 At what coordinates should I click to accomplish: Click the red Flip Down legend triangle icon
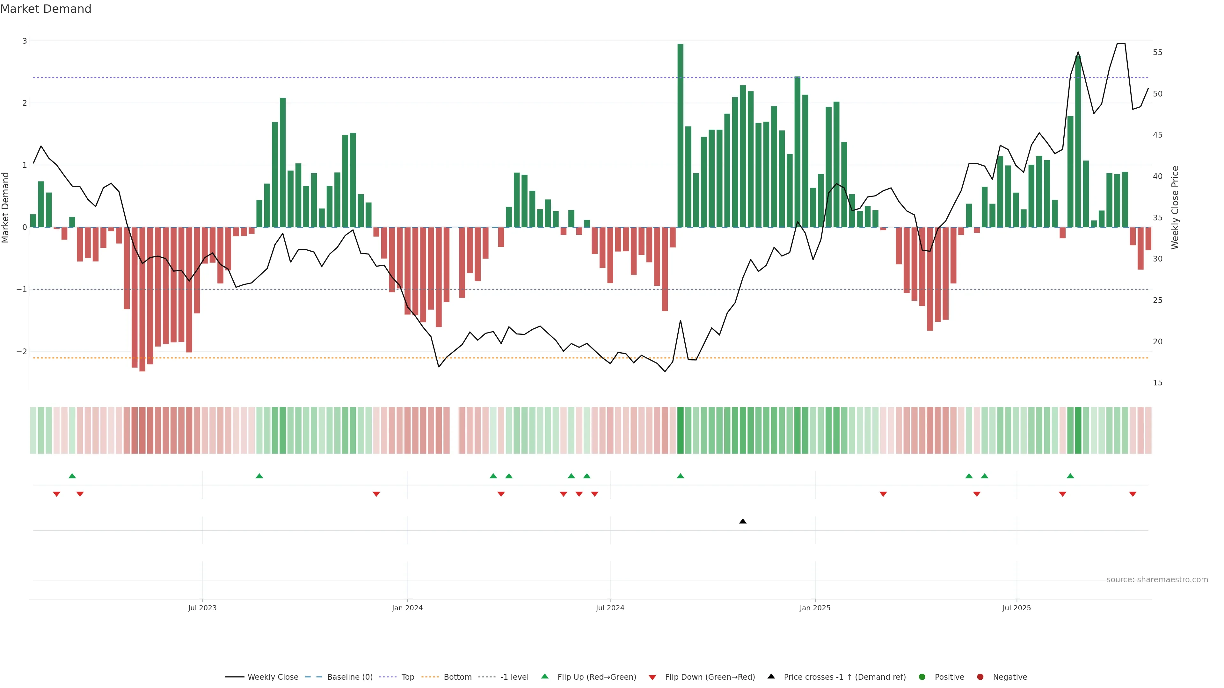click(x=652, y=677)
